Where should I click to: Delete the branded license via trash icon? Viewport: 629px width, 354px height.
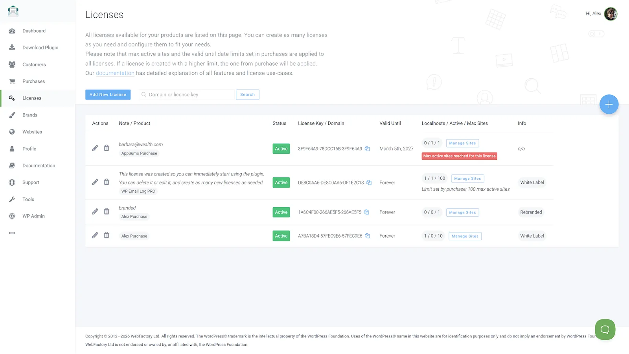[107, 212]
